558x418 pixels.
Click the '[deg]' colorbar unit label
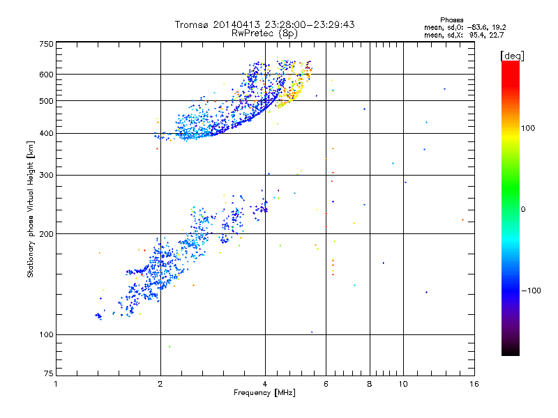512,56
